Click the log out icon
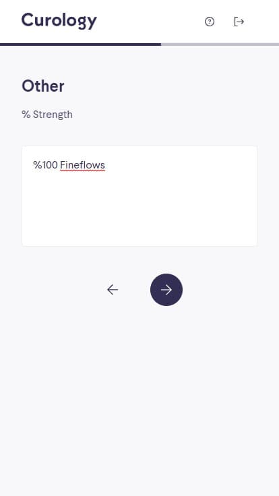The height and width of the screenshot is (496, 279). pyautogui.click(x=239, y=22)
